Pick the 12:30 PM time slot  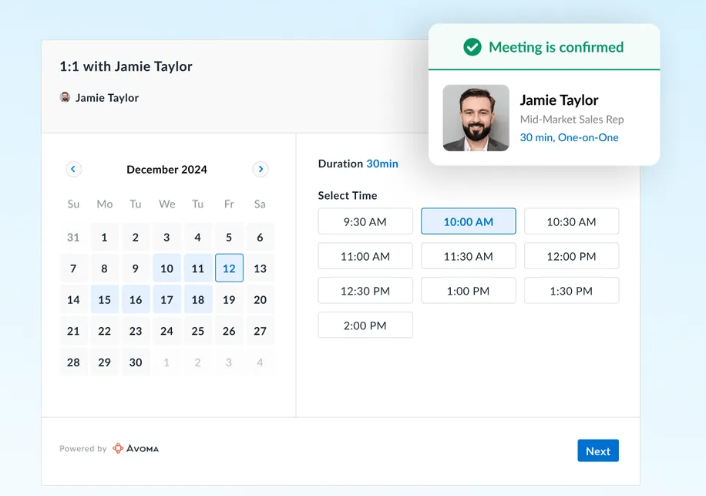tap(365, 291)
